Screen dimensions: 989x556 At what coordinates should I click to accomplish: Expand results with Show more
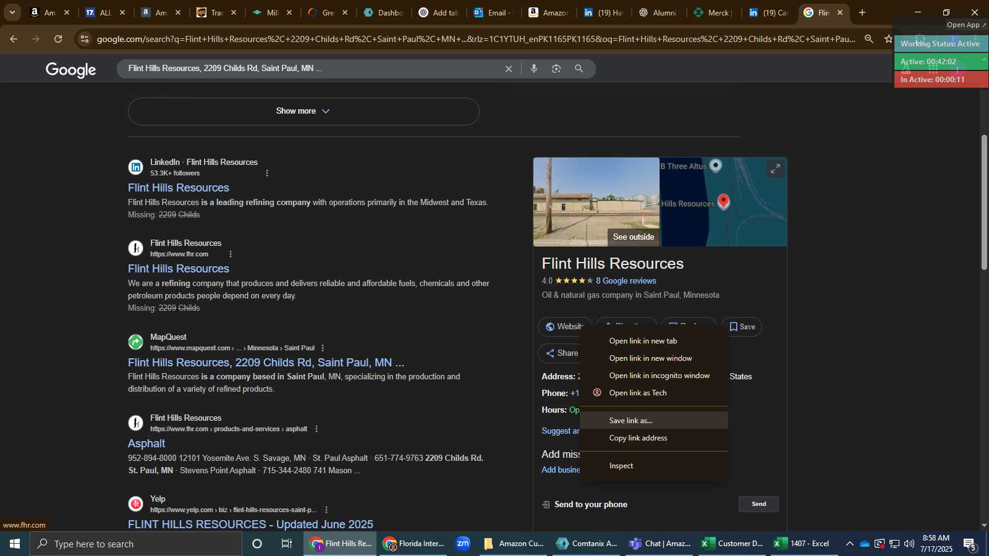303,111
